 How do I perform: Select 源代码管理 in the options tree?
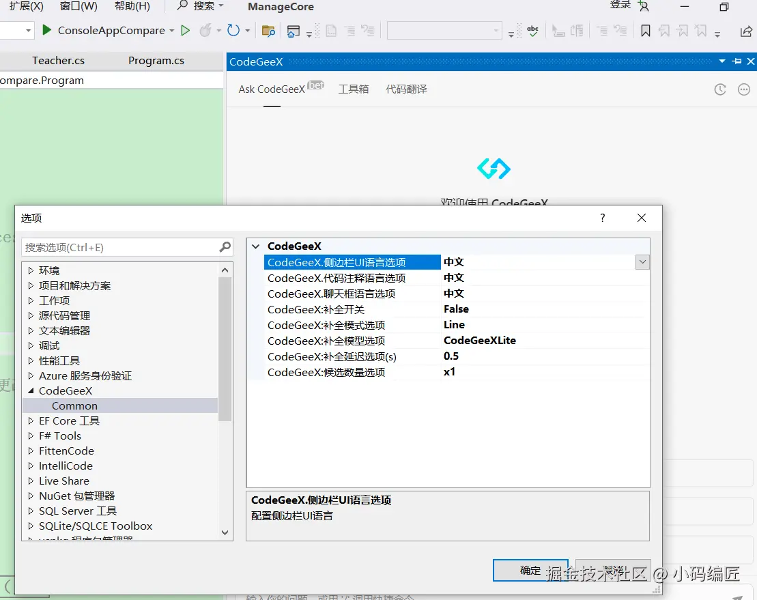65,315
